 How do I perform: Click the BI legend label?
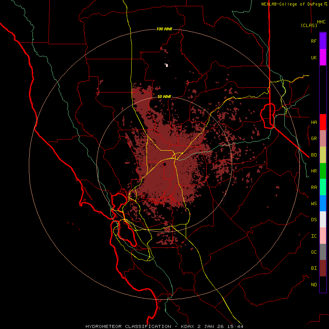[x=314, y=268]
